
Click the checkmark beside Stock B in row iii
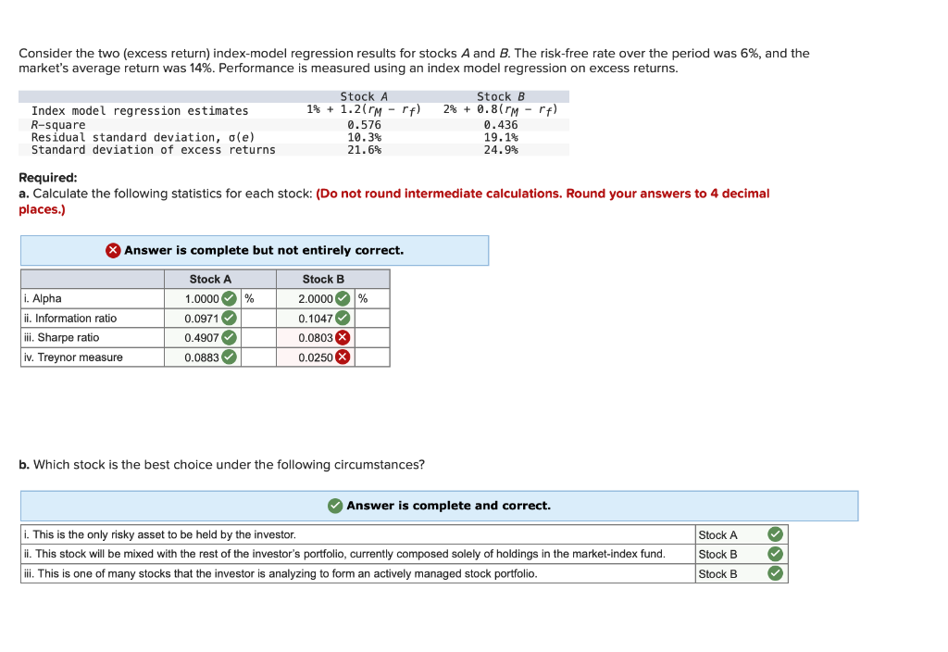[x=774, y=573]
